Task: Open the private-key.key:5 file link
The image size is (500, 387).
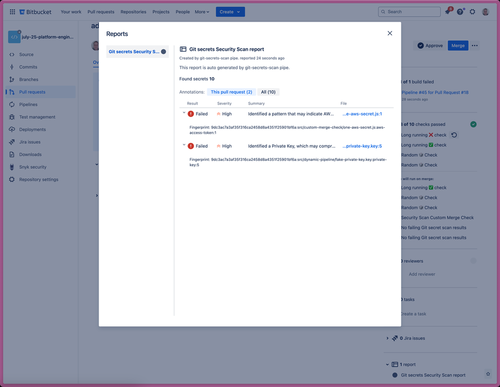Action: pos(362,146)
